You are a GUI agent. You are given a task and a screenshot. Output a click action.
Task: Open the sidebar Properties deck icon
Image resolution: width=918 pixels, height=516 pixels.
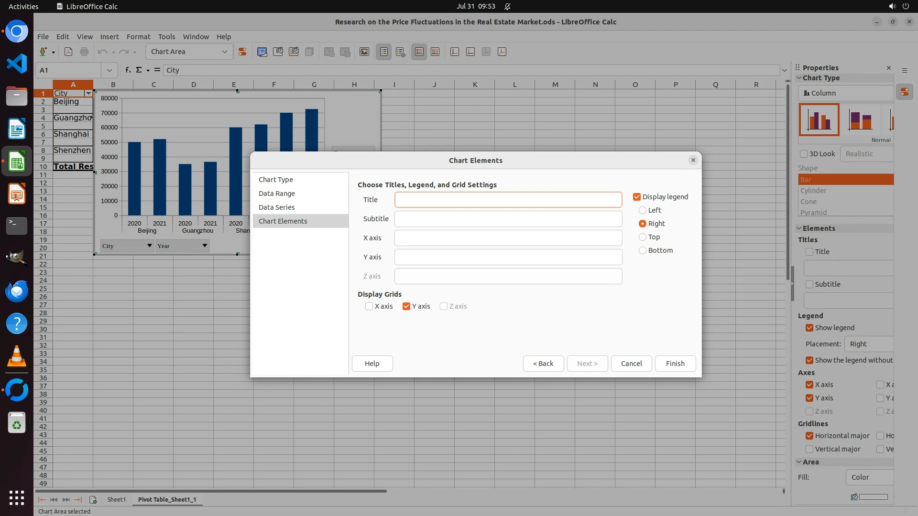[904, 92]
